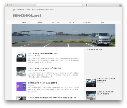
Task: Click tag icon of drive recorder post
Action: (36, 70)
